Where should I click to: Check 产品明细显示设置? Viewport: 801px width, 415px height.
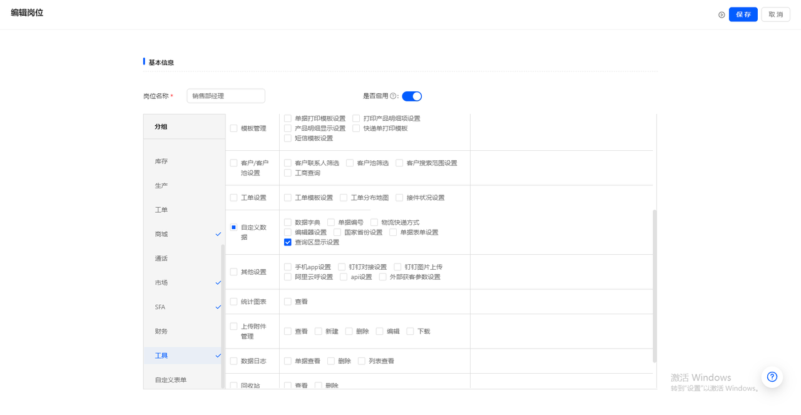[x=288, y=128]
